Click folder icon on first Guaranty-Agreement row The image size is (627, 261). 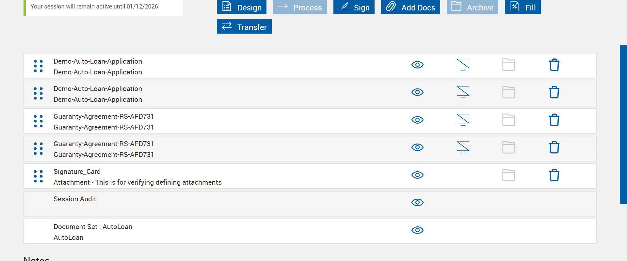pyautogui.click(x=508, y=120)
